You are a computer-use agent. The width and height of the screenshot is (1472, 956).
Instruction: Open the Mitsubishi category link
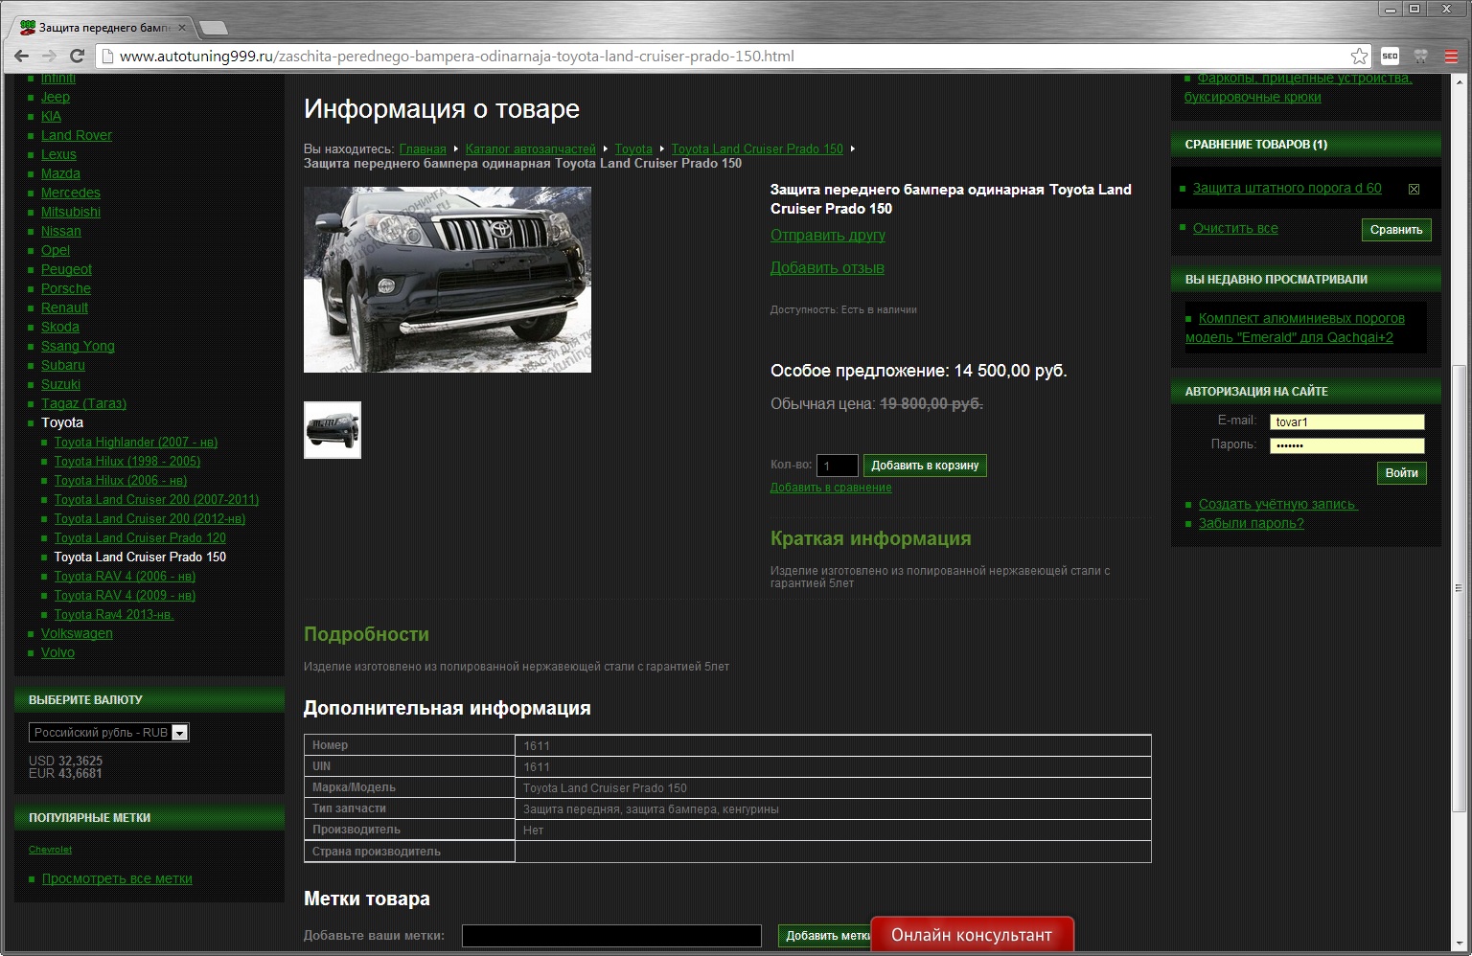click(x=71, y=212)
